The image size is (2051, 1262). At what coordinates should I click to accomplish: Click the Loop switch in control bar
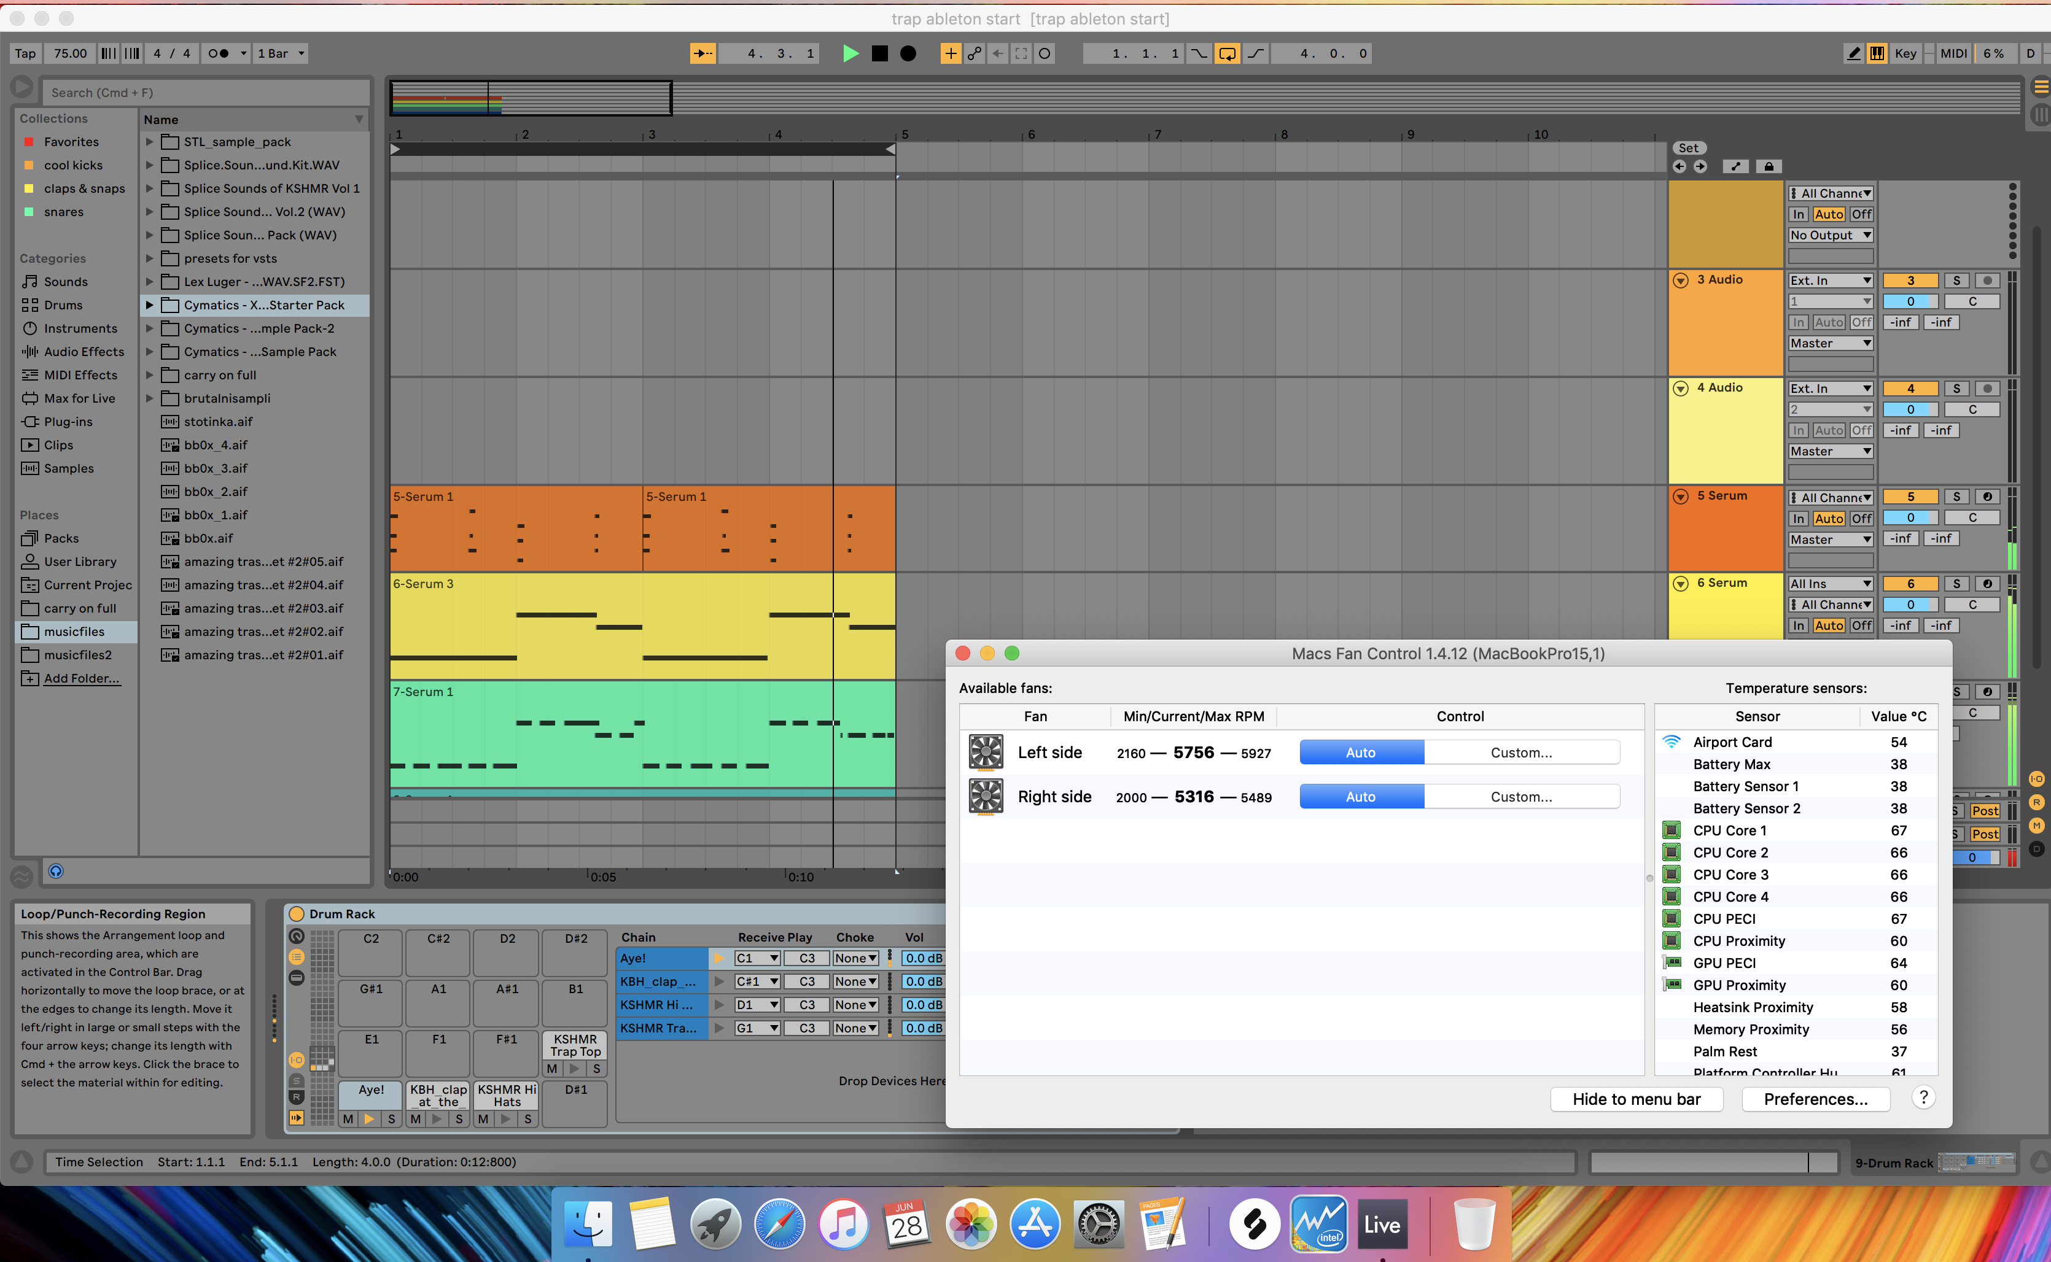pyautogui.click(x=1227, y=53)
